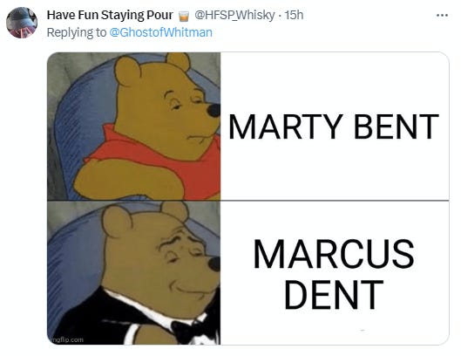The height and width of the screenshot is (356, 461).
Task: Open the @HFSP_Whisky handle link
Action: click(x=234, y=15)
